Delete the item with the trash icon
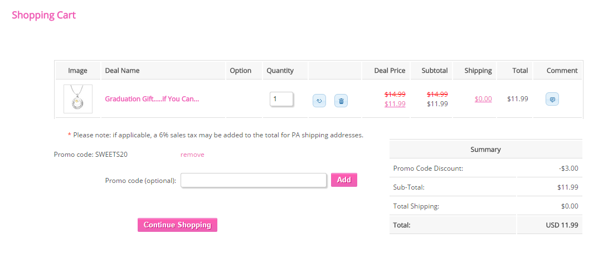The image size is (603, 263). pyautogui.click(x=341, y=101)
